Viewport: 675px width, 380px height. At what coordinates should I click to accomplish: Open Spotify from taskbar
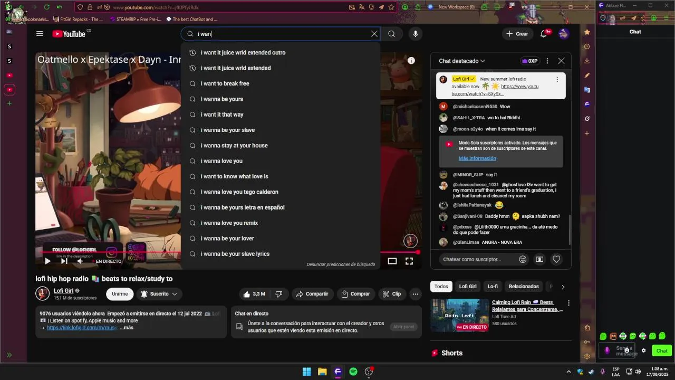pyautogui.click(x=353, y=372)
